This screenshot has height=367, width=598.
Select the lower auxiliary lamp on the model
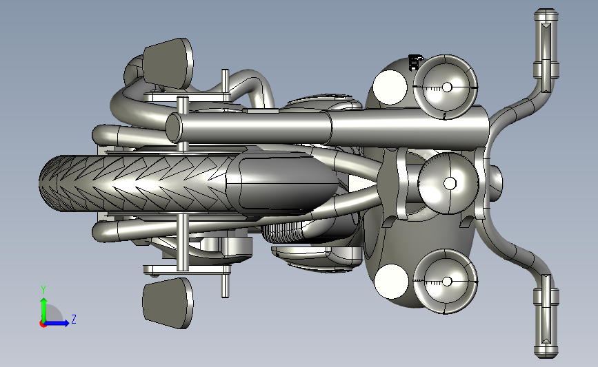445,282
